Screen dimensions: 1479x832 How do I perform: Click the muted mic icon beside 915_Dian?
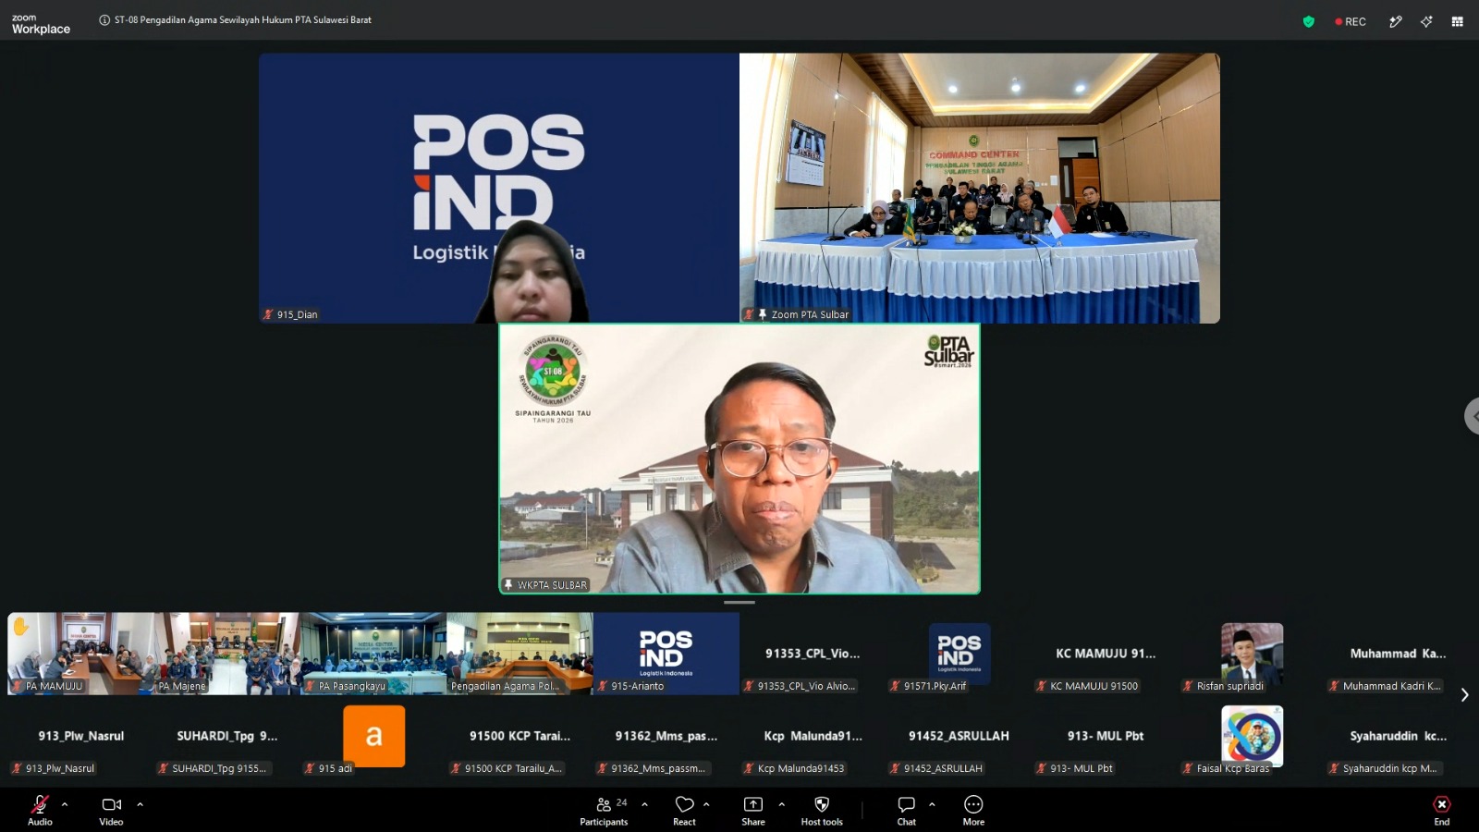click(268, 314)
